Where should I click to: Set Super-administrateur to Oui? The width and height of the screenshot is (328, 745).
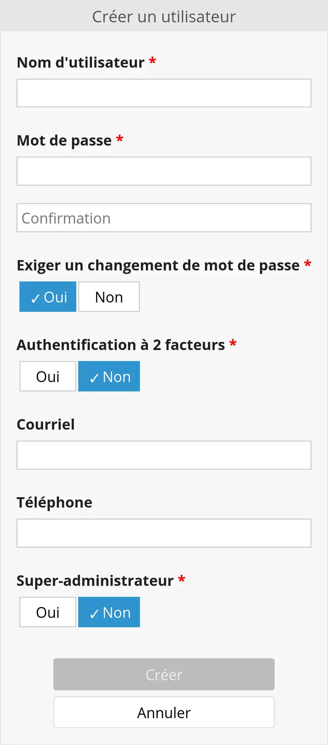pos(48,612)
